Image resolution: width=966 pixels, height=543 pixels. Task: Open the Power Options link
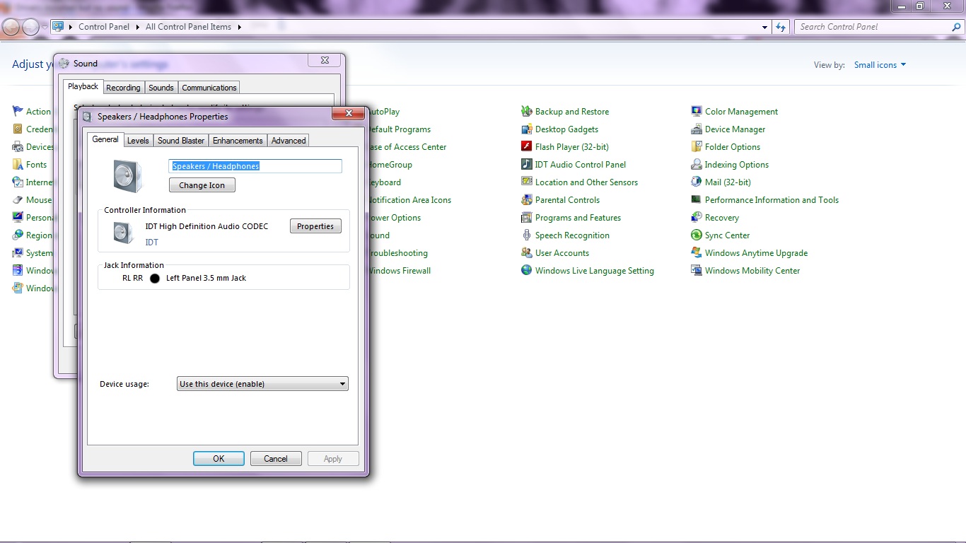pos(395,218)
